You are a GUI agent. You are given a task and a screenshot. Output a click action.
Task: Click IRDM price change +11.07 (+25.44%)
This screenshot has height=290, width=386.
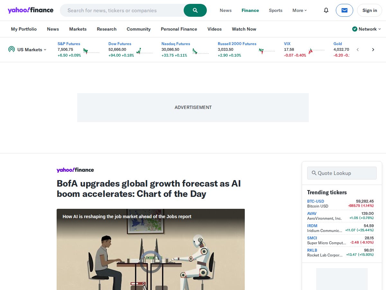tap(359, 230)
